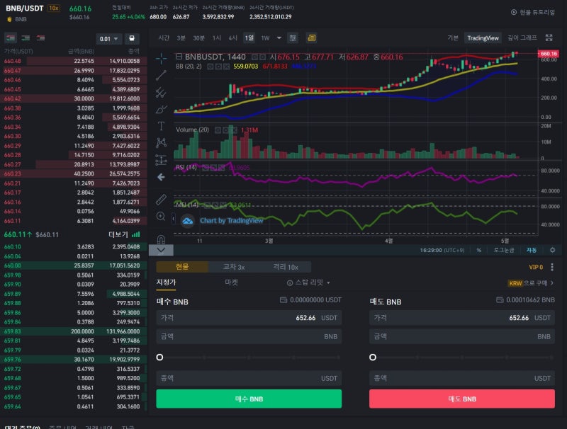Select the limit (지정가) order tab
This screenshot has height=429, width=567.
(x=166, y=282)
